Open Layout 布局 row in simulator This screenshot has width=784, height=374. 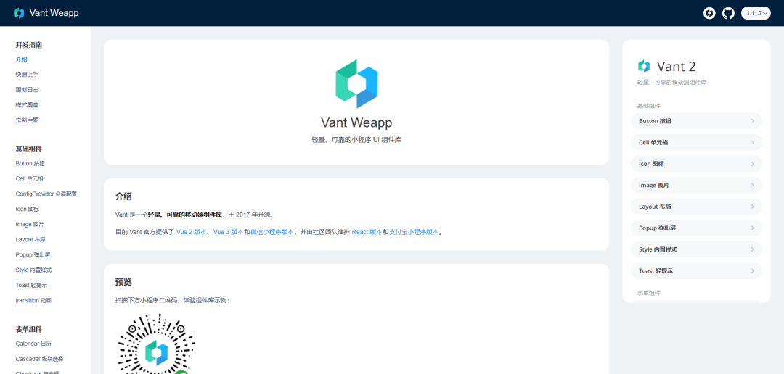(x=696, y=207)
